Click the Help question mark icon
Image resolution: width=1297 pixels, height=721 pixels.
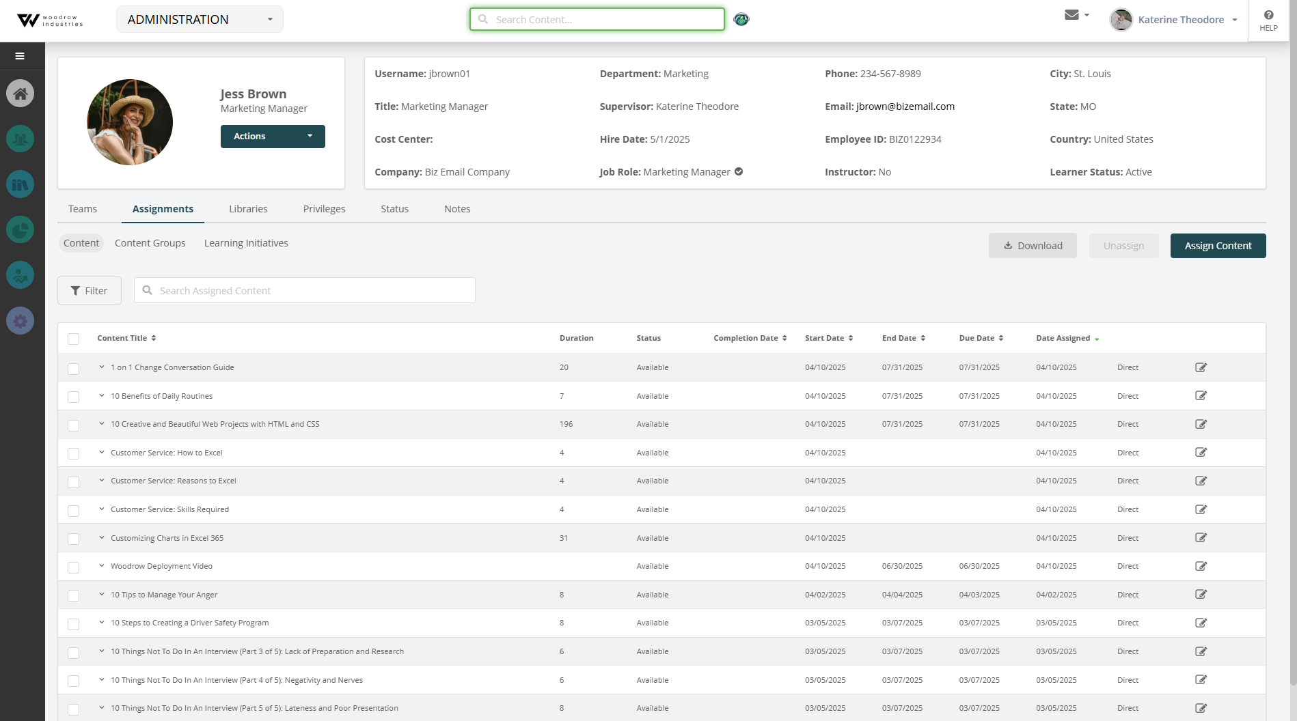[x=1268, y=14]
